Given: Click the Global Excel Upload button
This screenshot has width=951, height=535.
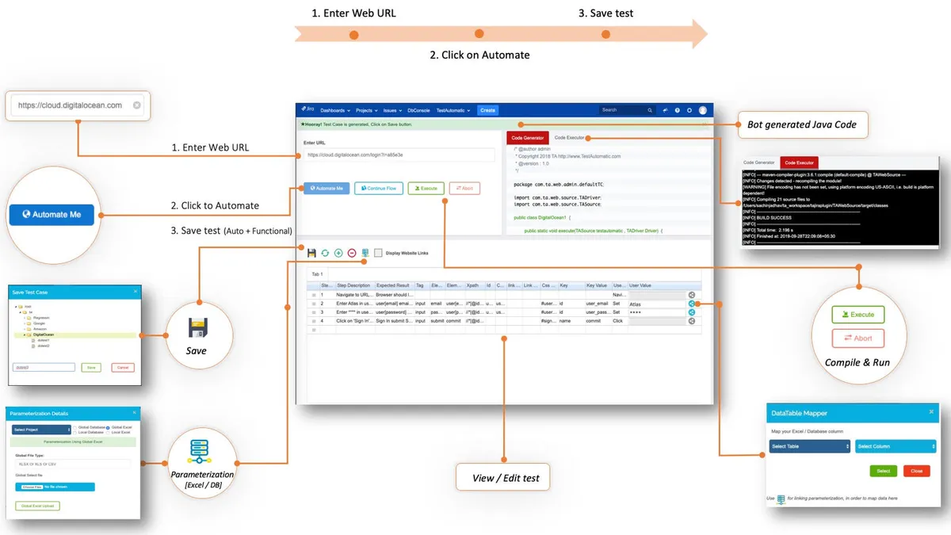Looking at the screenshot, I should pyautogui.click(x=37, y=506).
